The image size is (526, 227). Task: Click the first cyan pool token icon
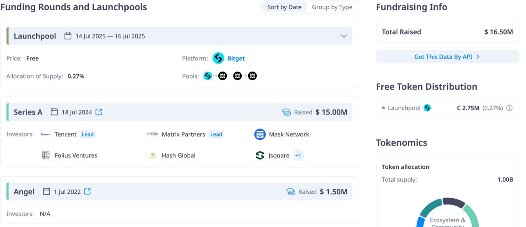(x=208, y=76)
